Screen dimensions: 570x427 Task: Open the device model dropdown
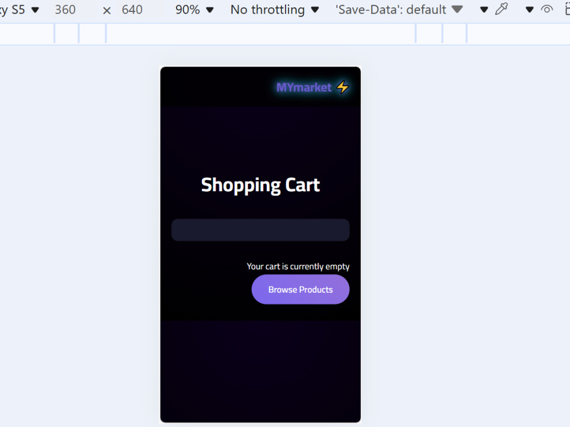[19, 10]
